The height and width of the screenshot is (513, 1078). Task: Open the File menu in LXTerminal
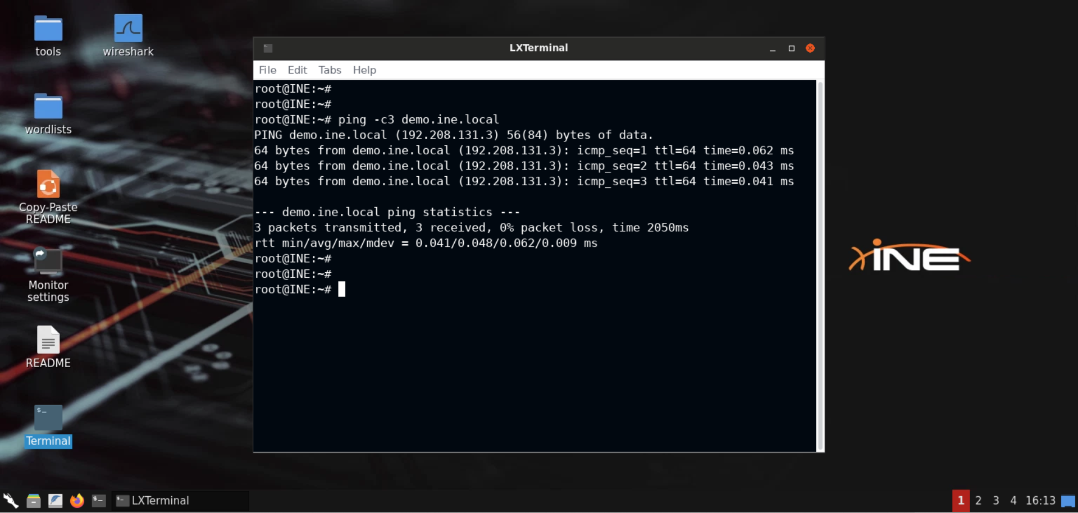pos(267,70)
